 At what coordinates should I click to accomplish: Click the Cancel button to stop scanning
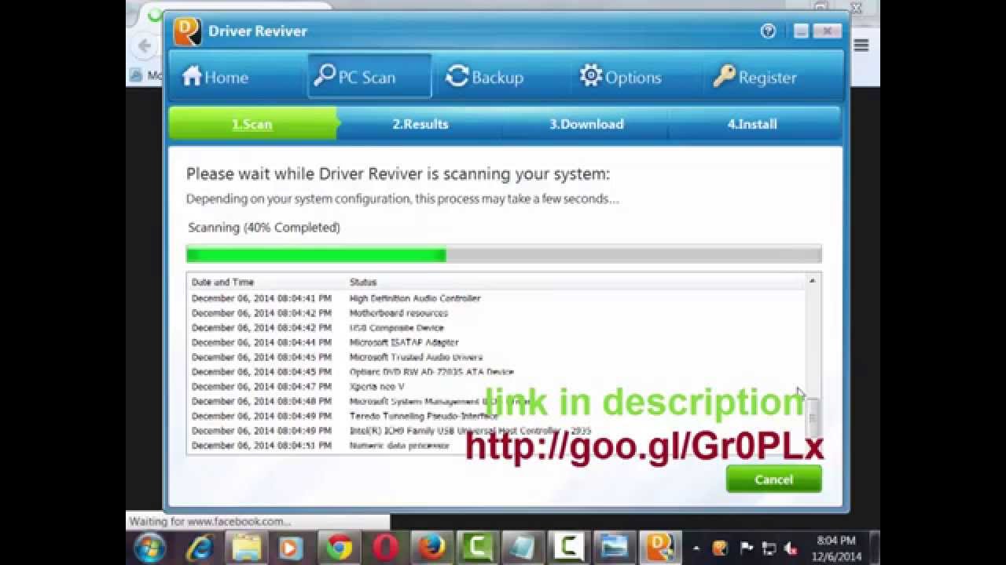pos(773,479)
